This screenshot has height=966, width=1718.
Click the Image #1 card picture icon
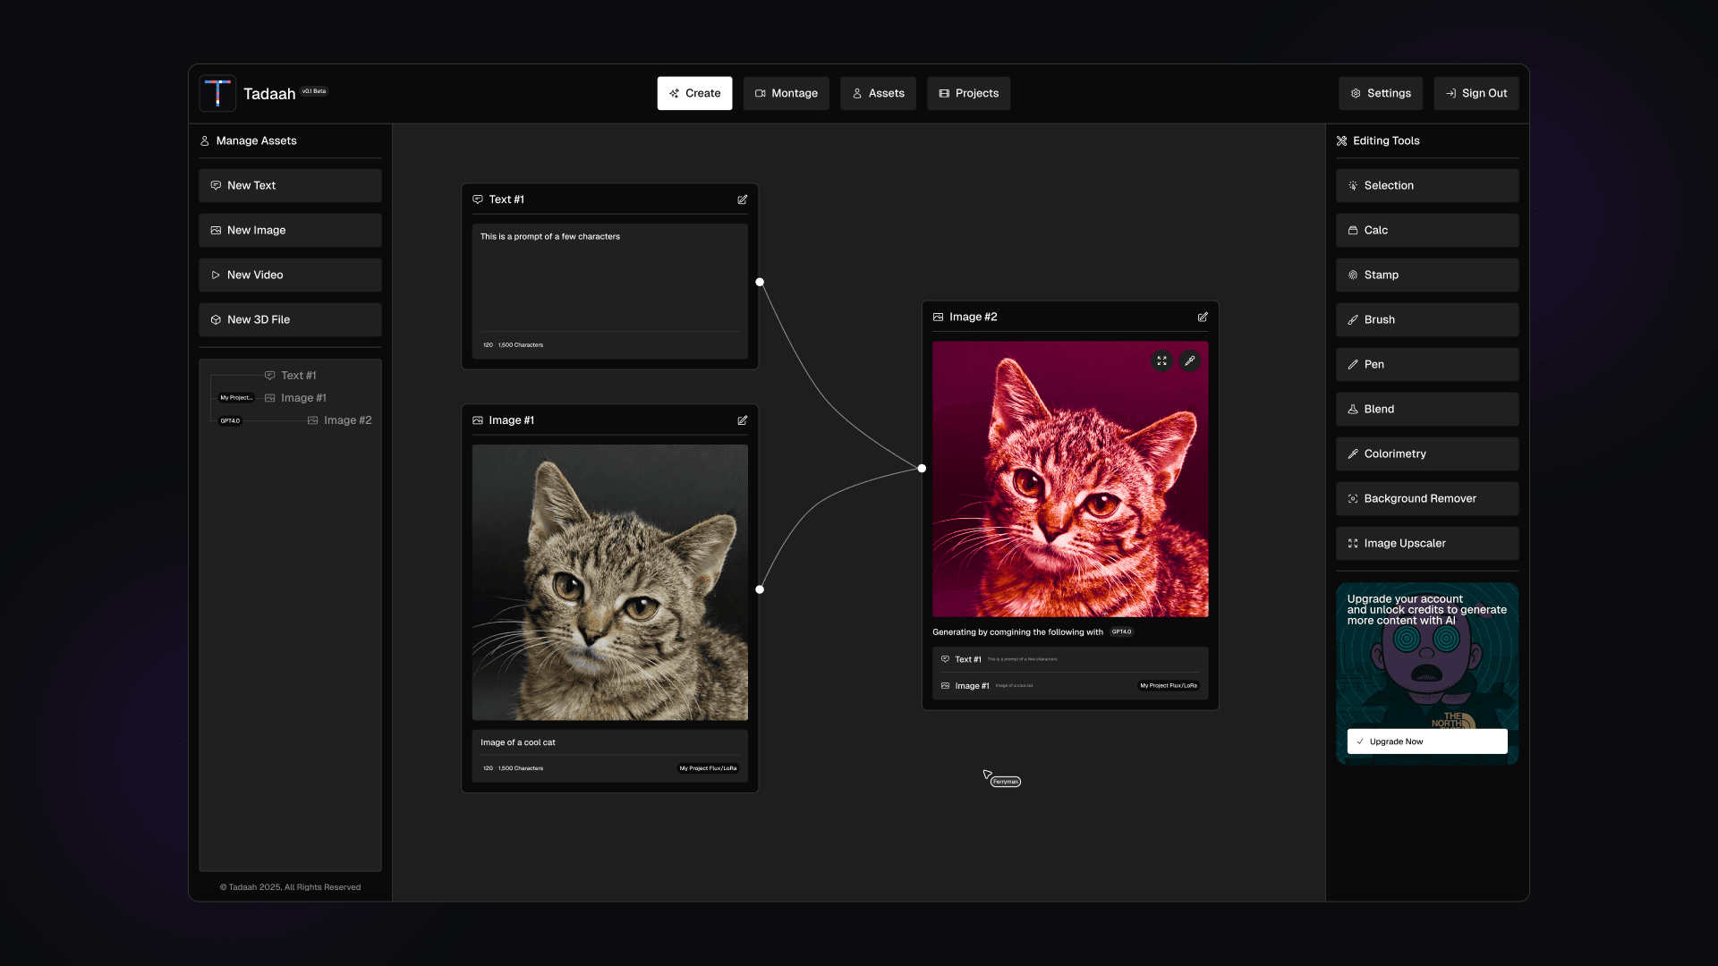point(478,420)
